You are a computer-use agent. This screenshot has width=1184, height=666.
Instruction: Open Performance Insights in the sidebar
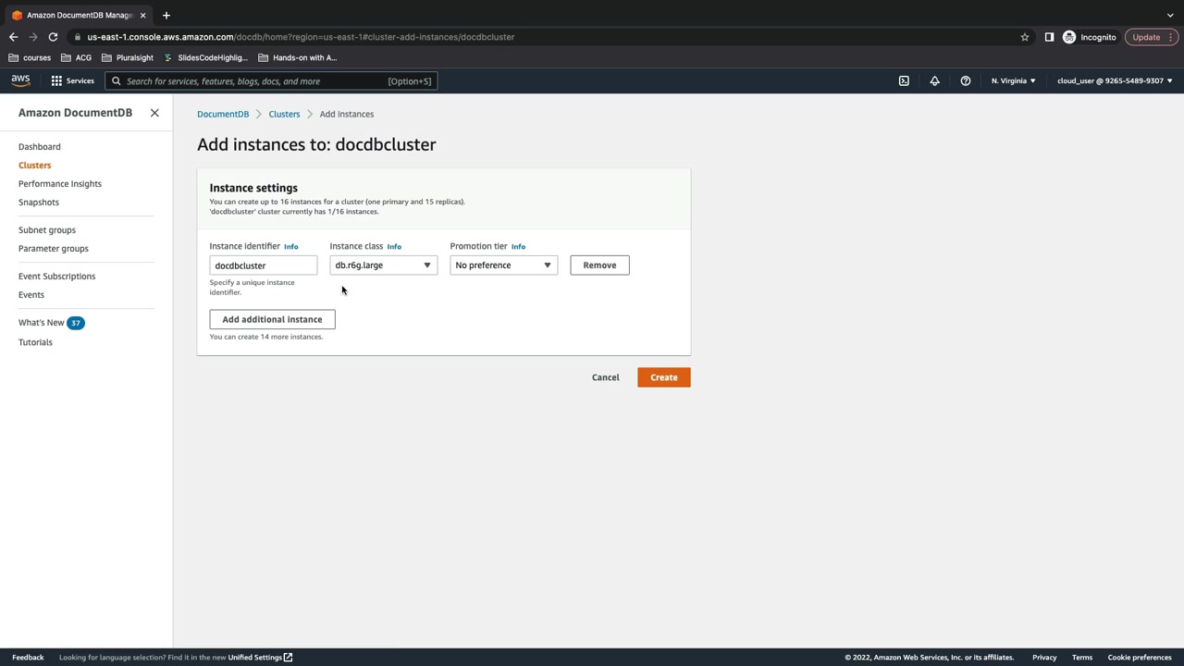click(x=60, y=184)
